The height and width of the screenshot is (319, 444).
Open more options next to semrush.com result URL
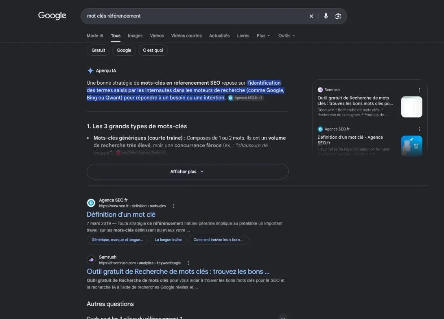[188, 263]
